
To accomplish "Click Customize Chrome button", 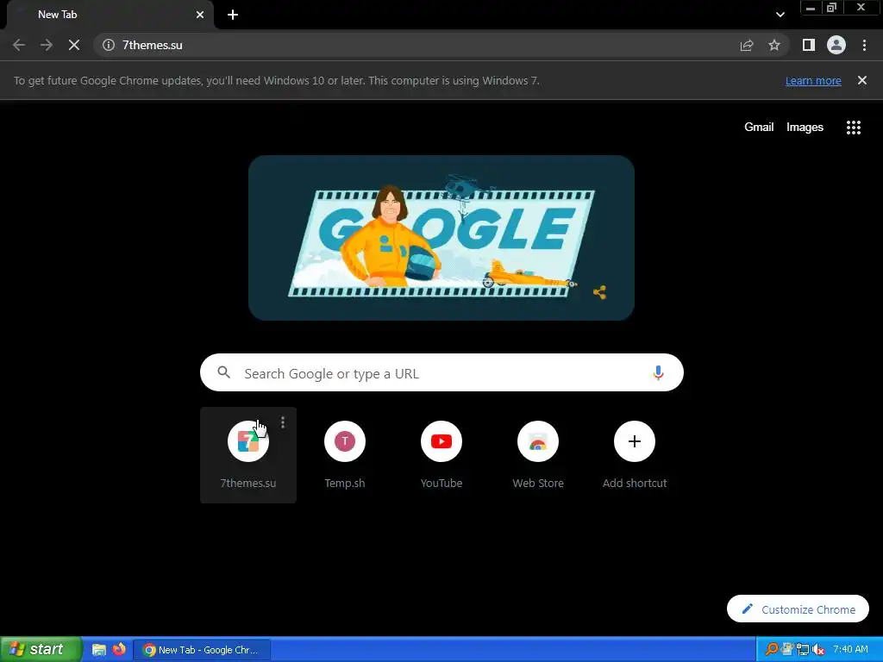I will click(x=798, y=609).
